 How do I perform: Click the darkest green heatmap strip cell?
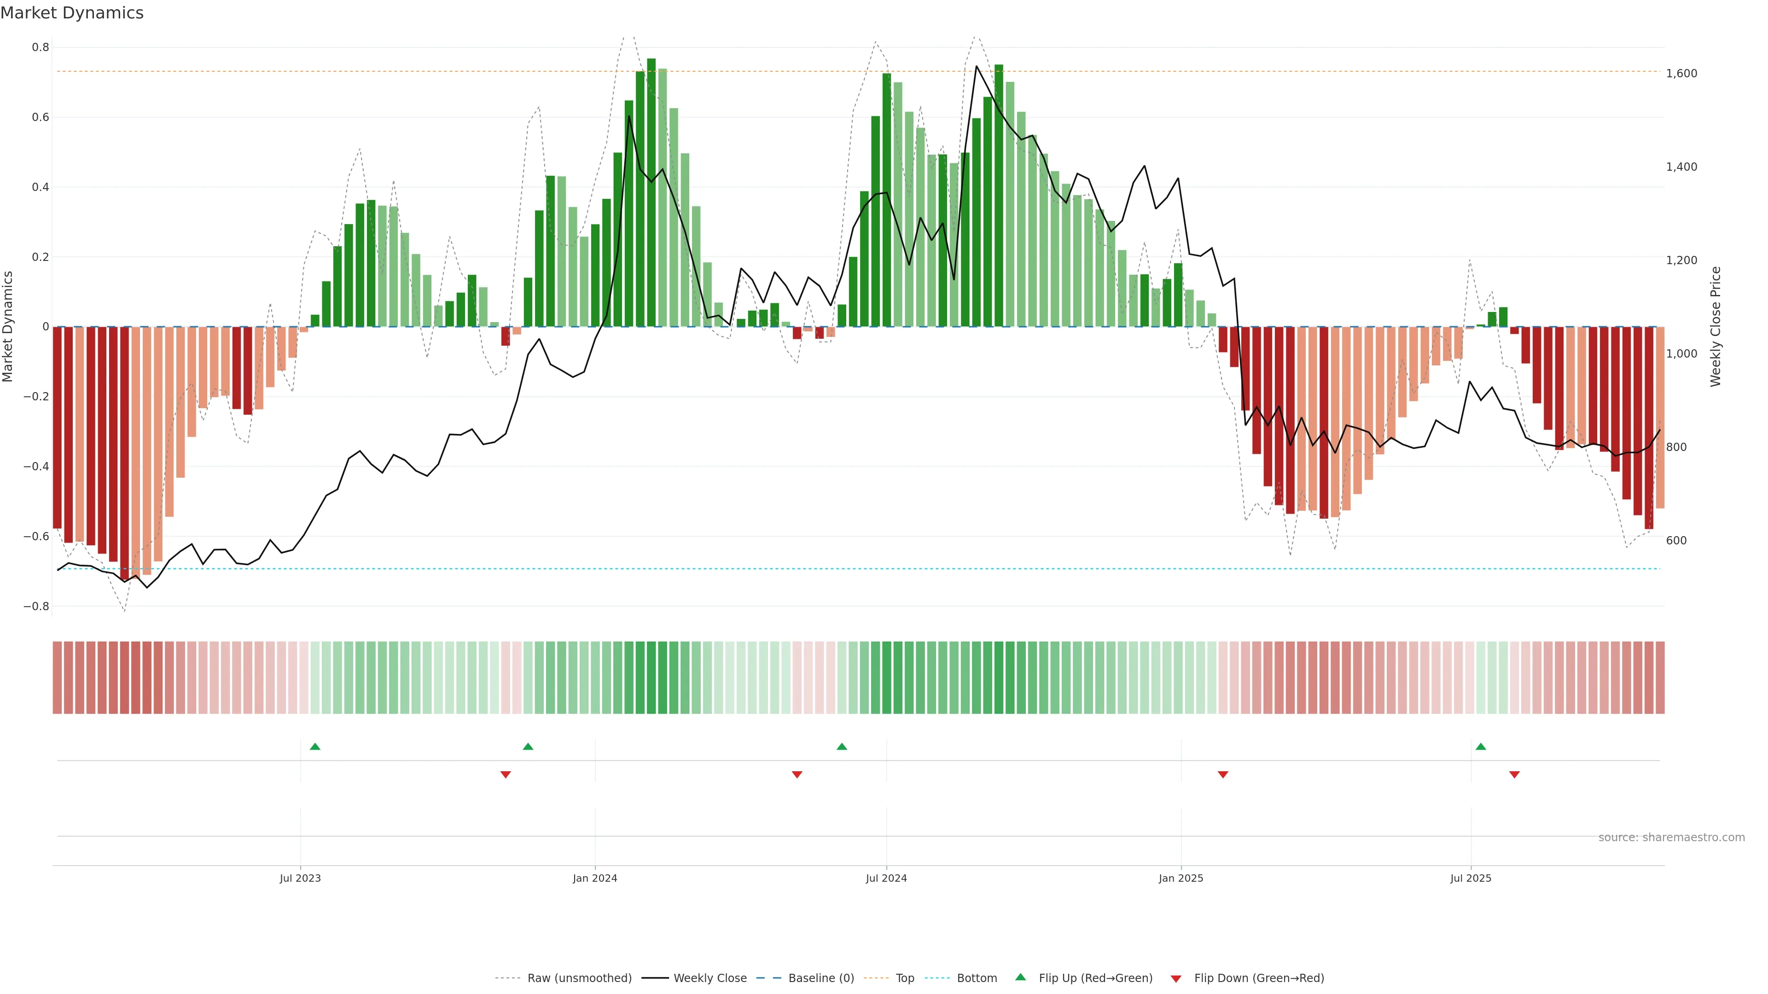coord(651,678)
